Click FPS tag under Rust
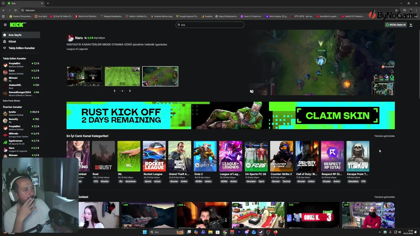 [x=96, y=181]
